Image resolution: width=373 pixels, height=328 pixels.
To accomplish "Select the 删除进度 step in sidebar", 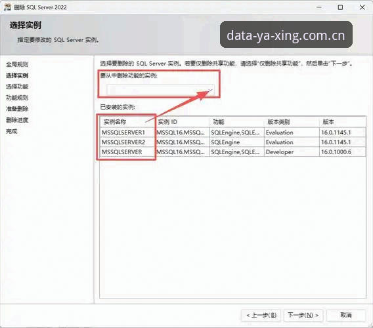I will point(17,120).
